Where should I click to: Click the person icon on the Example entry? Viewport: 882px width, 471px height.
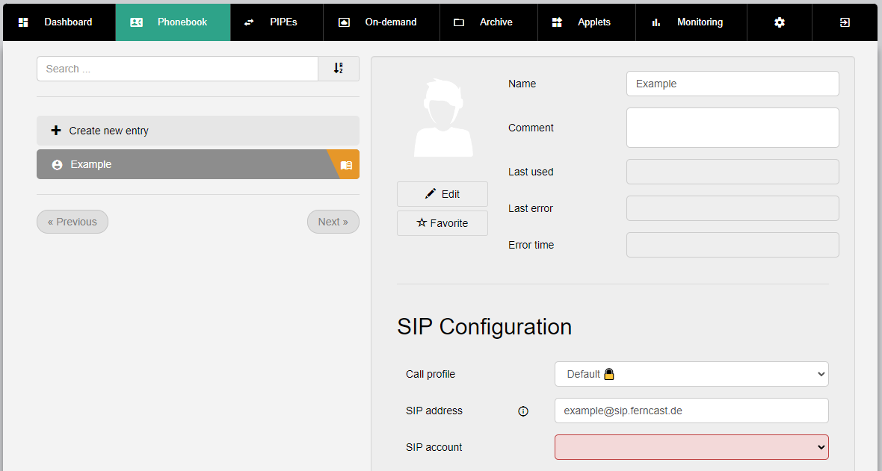[57, 165]
